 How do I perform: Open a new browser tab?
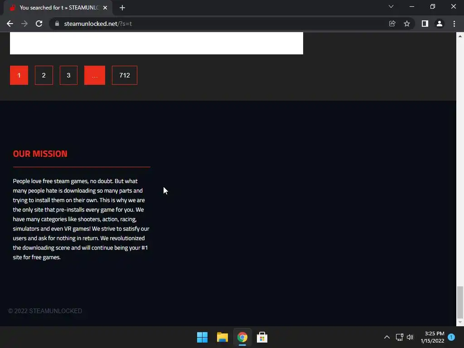(122, 8)
